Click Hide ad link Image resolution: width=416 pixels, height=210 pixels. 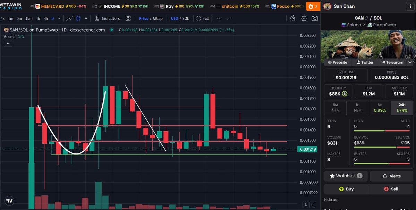coord(331,200)
